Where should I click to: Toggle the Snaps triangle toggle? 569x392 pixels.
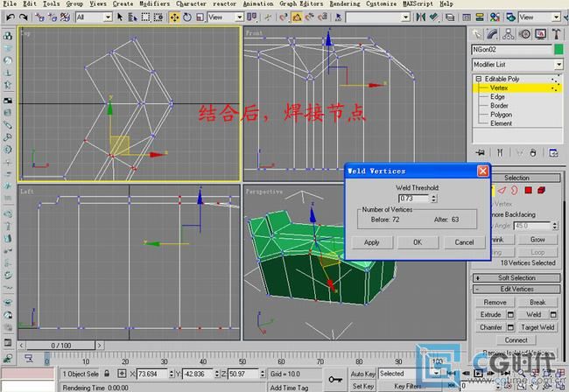click(297, 17)
